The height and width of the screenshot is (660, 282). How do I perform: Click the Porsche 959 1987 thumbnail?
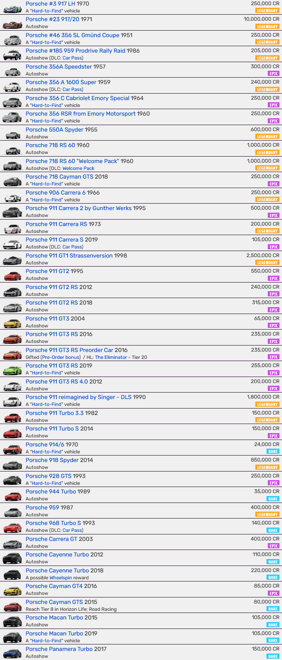coord(12,512)
